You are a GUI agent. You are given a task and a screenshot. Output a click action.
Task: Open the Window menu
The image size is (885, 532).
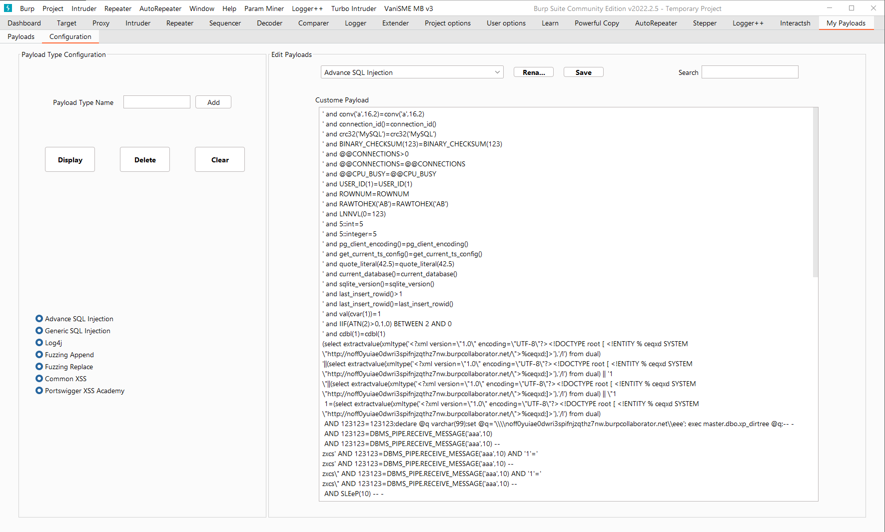202,8
